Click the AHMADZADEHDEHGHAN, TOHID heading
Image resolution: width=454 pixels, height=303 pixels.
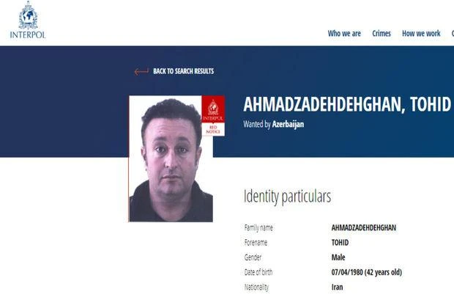click(x=347, y=104)
